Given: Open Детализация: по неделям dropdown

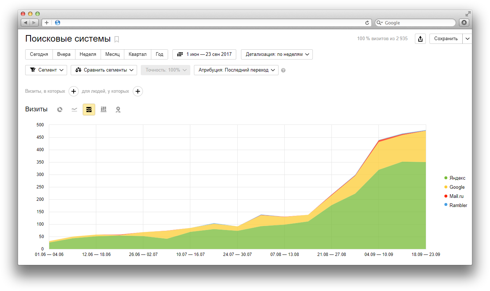Looking at the screenshot, I should pos(277,54).
